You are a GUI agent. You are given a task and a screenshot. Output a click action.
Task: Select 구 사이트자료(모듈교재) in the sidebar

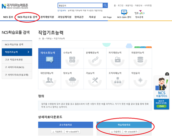(17, 75)
